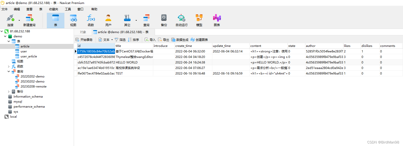The height and width of the screenshot is (146, 403).
Task: Open the 窗口 window menu
Action: point(80,9)
